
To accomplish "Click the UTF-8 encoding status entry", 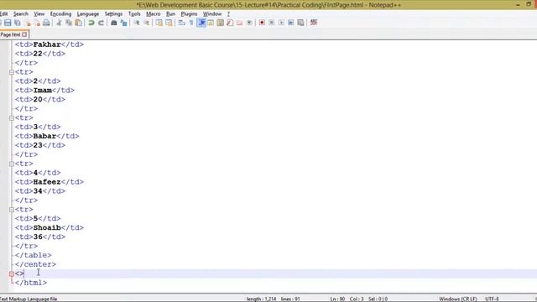I will click(492, 299).
